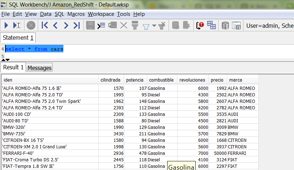Viewport: 294px width, 170px height.
Task: Open the Data menu
Action: [x=45, y=14]
